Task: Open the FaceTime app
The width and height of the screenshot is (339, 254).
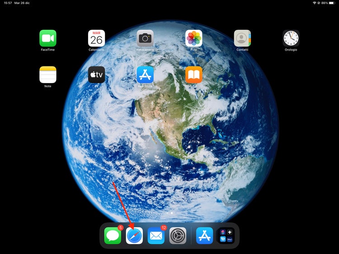Action: pos(48,38)
